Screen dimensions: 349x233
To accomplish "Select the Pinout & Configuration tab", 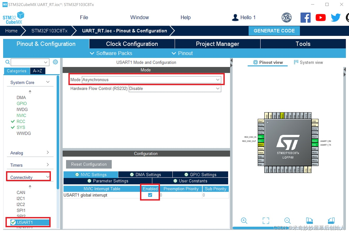I will point(46,44).
